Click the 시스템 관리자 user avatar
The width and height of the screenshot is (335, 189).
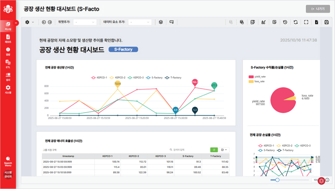(8, 174)
